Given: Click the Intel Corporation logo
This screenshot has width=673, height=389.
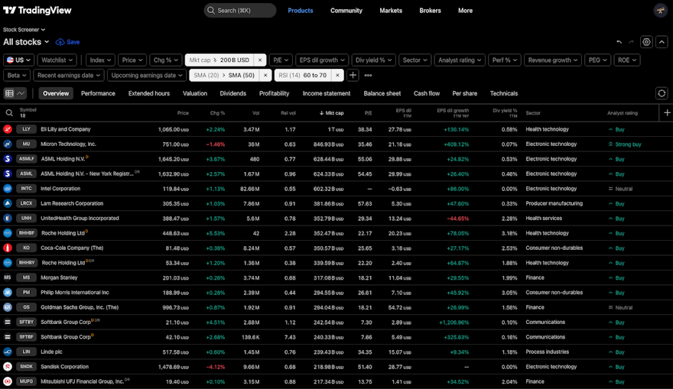Looking at the screenshot, I should pos(8,188).
